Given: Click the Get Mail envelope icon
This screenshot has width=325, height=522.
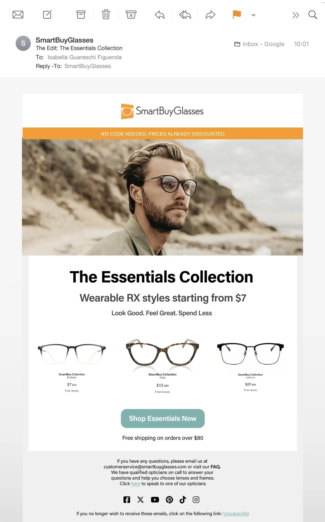Looking at the screenshot, I should pos(18,15).
